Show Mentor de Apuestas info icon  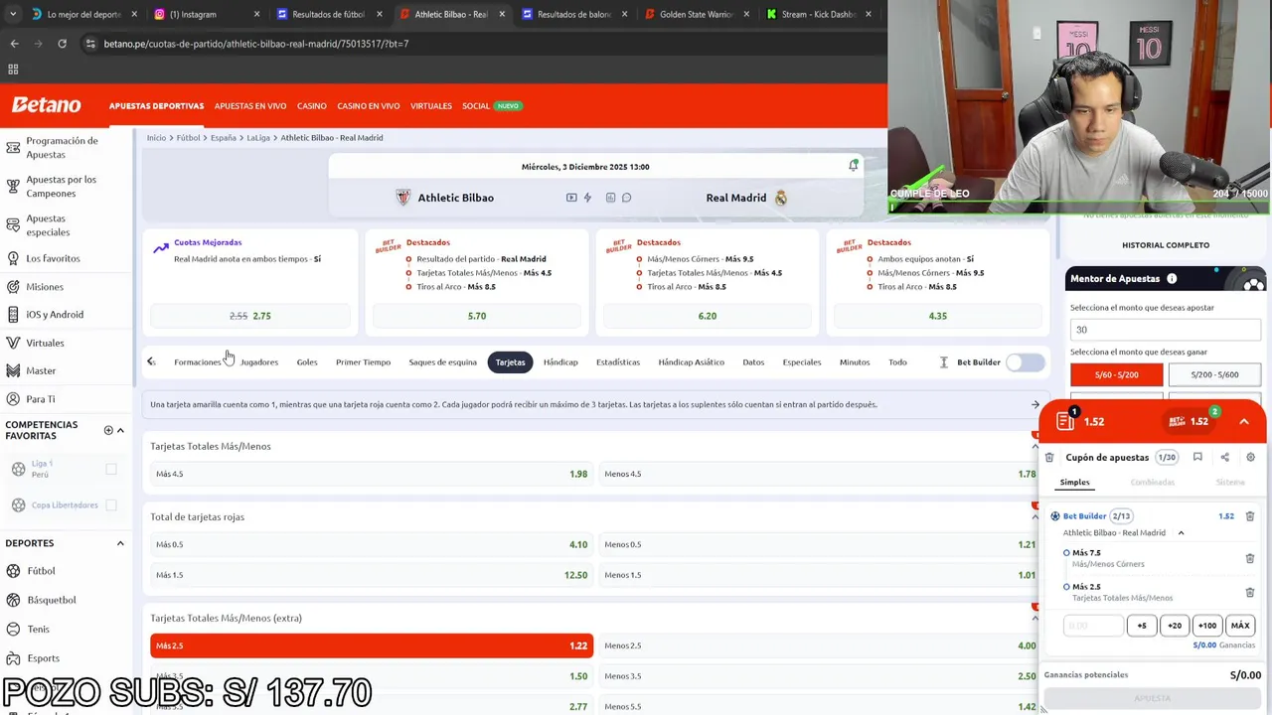tap(1172, 279)
